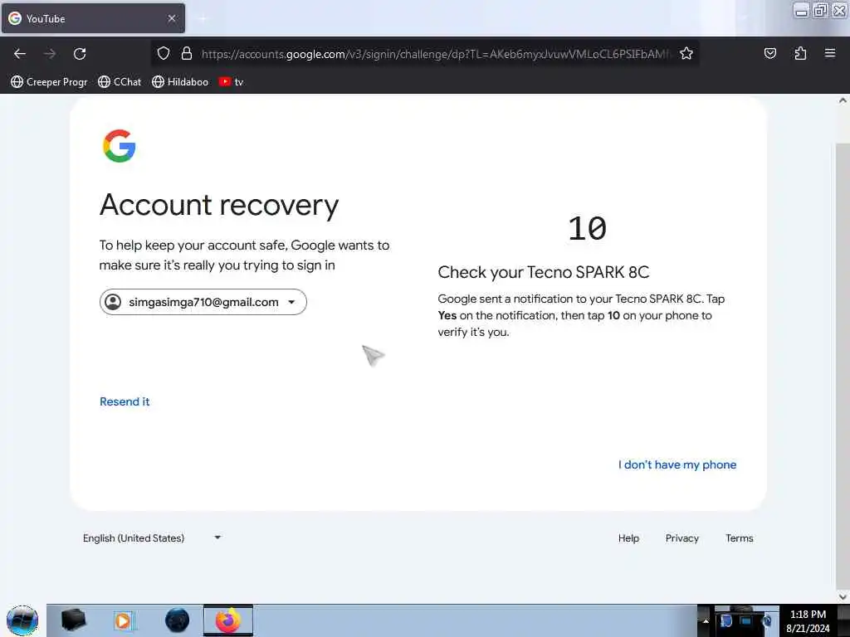Screen dimensions: 850x637
Task: Open the CChat bookmark
Action: [x=120, y=82]
